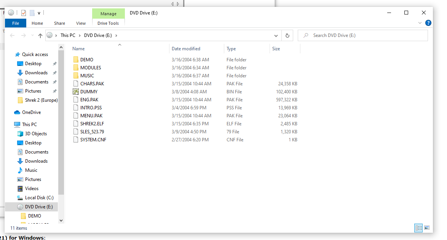The image size is (447, 240).
Task: Click the New folder quick access icon
Action: [32, 13]
